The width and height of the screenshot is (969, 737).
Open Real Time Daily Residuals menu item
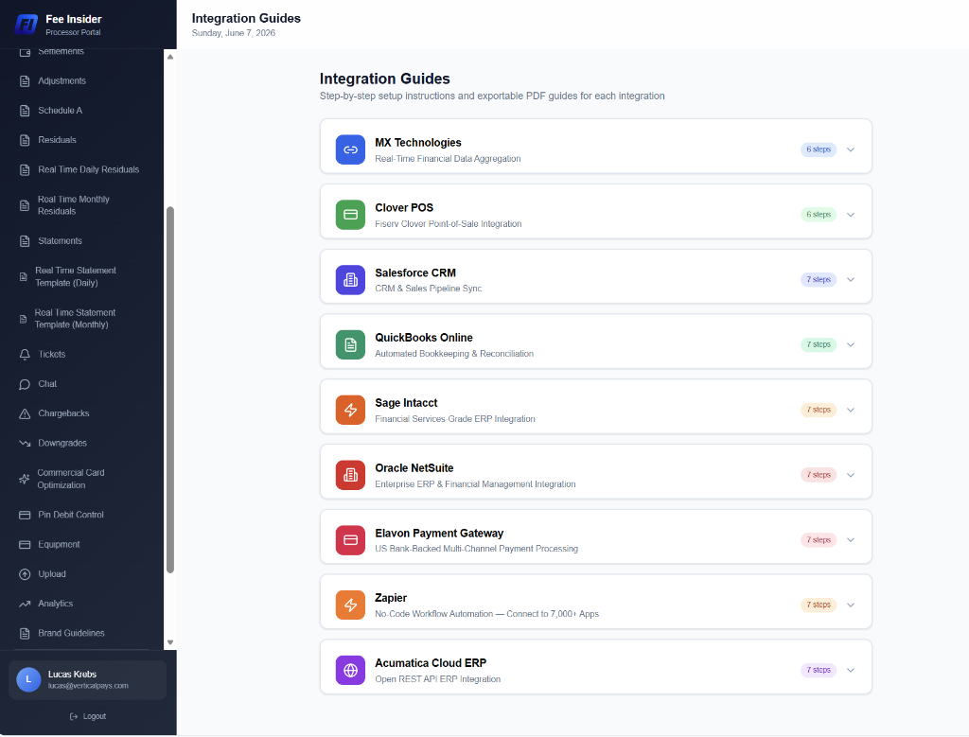point(83,170)
